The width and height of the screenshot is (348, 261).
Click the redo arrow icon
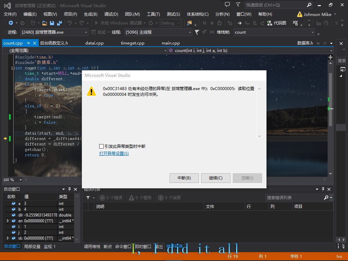pos(82,23)
